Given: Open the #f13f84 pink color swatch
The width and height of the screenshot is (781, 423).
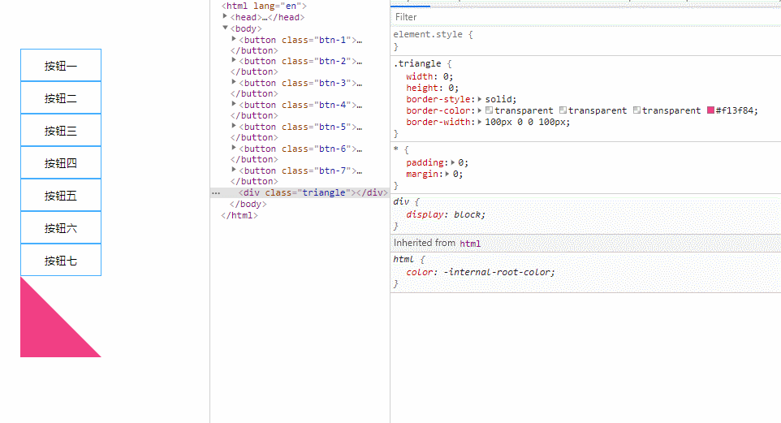Looking at the screenshot, I should (711, 110).
